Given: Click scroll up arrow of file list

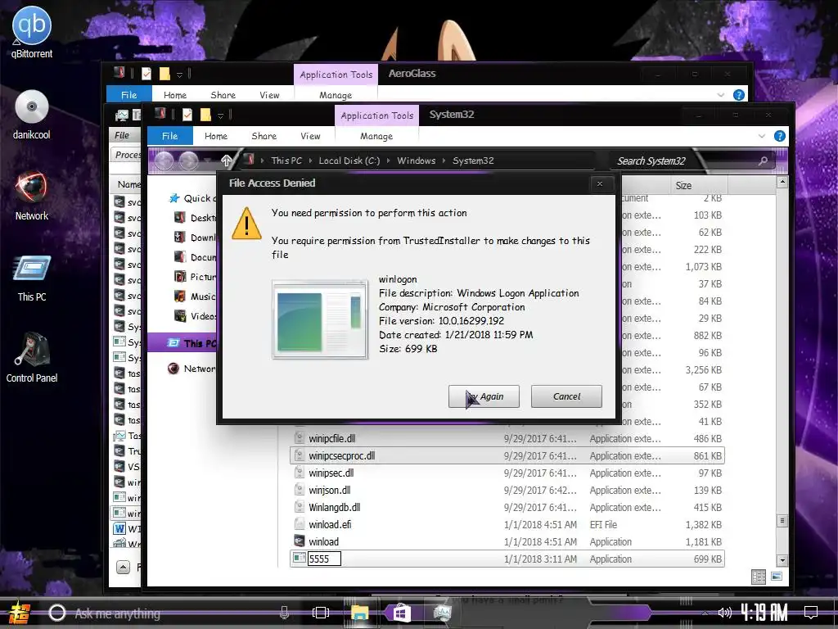Looking at the screenshot, I should pyautogui.click(x=782, y=183).
